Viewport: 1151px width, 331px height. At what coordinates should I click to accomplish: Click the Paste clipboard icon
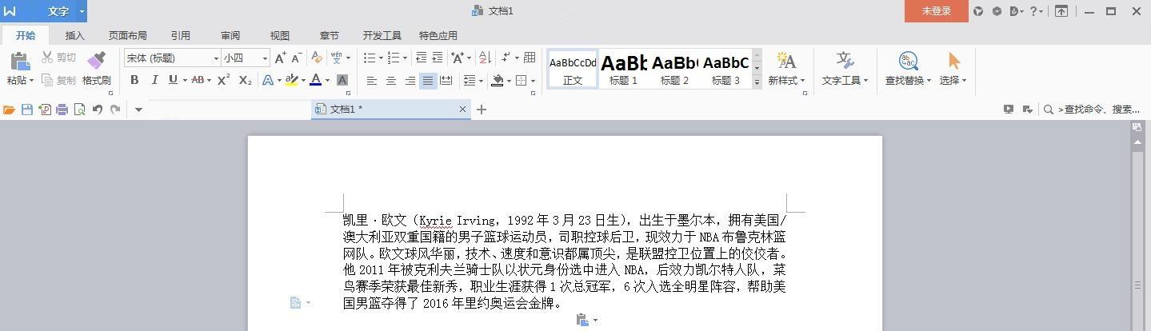pyautogui.click(x=19, y=61)
